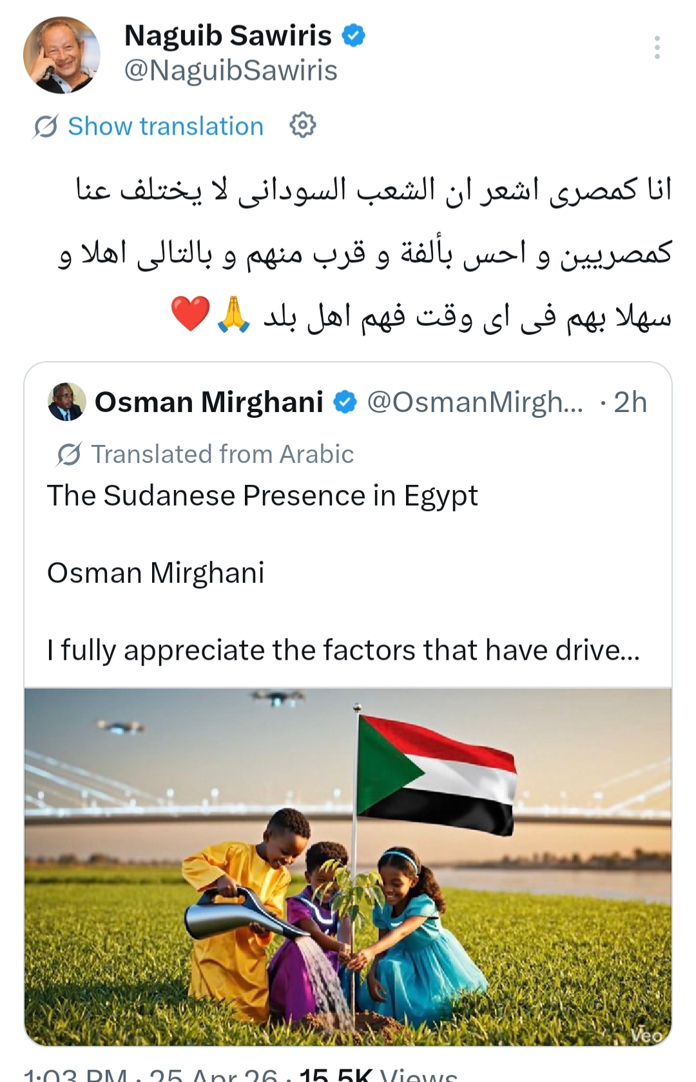Screen dimensions: 696x1082
Task: Tap the praying hands emoji
Action: pyautogui.click(x=234, y=315)
